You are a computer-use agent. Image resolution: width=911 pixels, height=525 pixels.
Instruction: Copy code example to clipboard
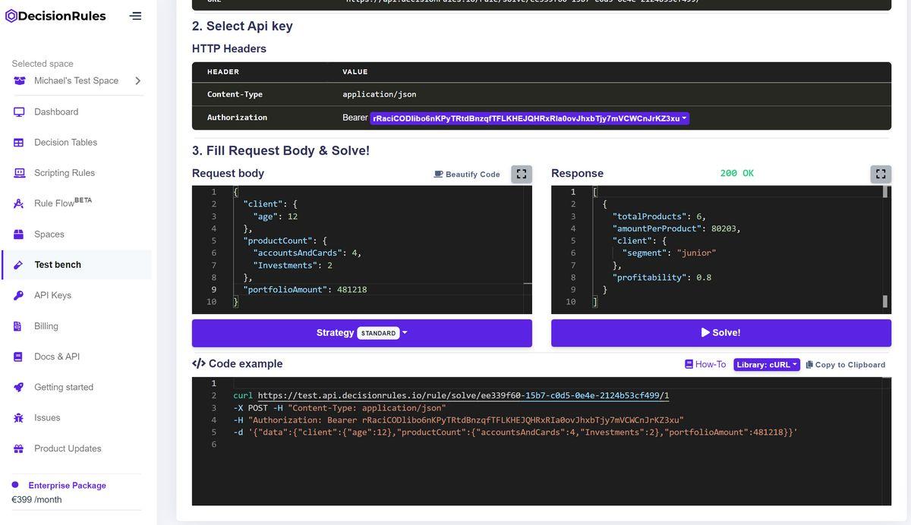coord(845,365)
